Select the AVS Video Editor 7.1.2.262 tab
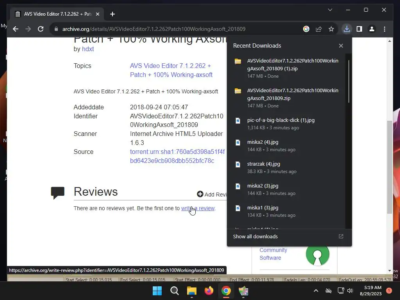Viewport: 400px width, 300px height. [x=57, y=14]
